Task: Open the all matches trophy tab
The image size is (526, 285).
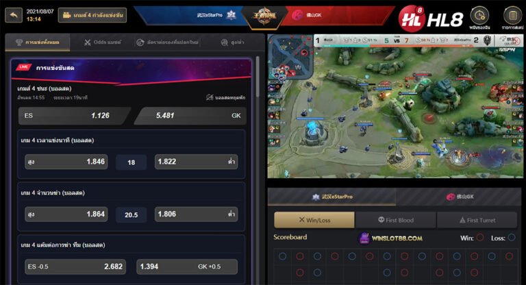Action: pyautogui.click(x=38, y=42)
